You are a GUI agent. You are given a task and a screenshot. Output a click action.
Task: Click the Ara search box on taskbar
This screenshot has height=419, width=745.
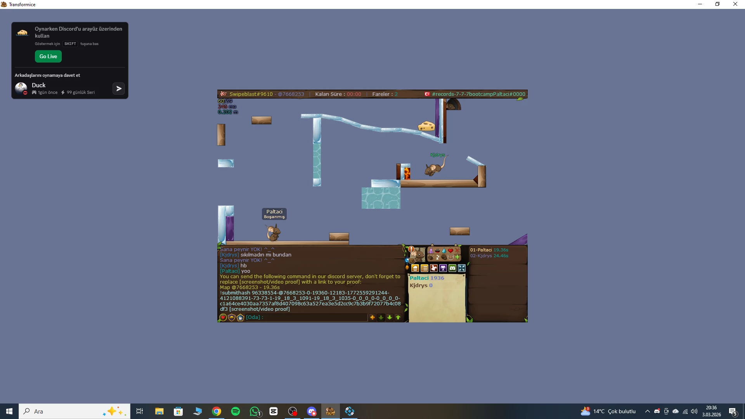pyautogui.click(x=74, y=411)
